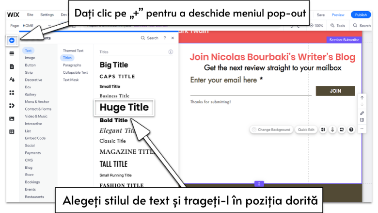
Task: Click the Preview link
Action: pyautogui.click(x=338, y=15)
